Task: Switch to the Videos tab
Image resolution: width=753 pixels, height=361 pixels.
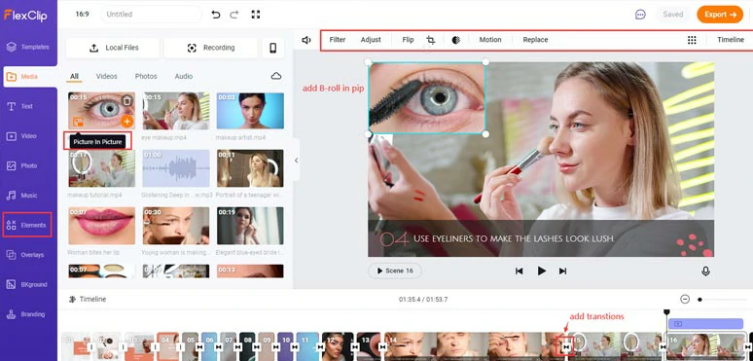Action: 107,76
